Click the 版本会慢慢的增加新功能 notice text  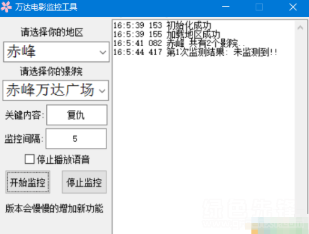click(x=54, y=208)
